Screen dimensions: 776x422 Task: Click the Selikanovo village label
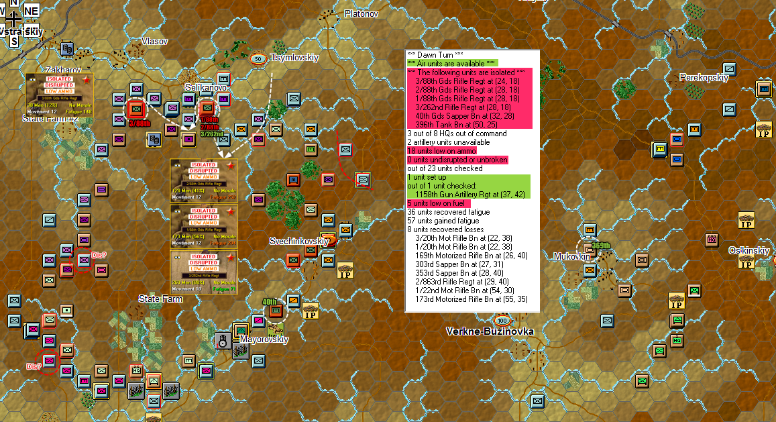tap(206, 88)
